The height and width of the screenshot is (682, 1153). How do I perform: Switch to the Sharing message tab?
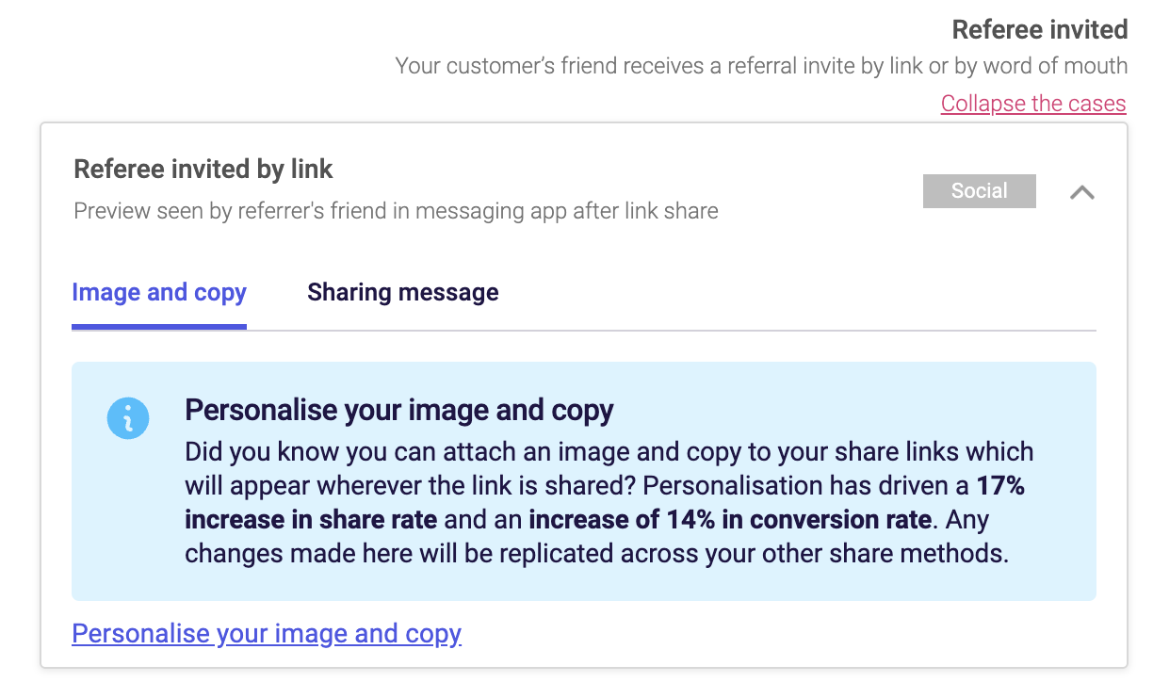[403, 292]
